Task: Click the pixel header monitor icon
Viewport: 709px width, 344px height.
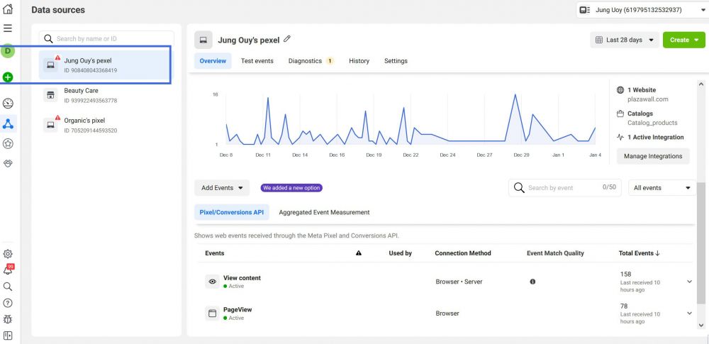Action: pos(203,40)
